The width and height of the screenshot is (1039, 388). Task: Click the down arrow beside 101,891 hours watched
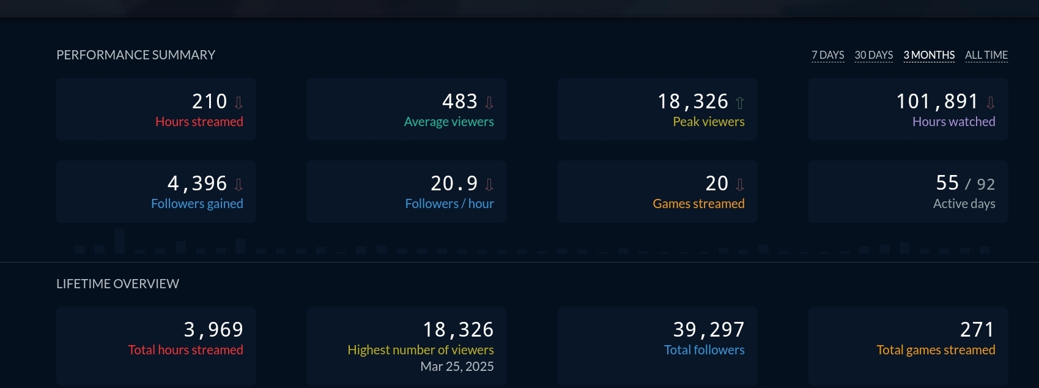991,103
